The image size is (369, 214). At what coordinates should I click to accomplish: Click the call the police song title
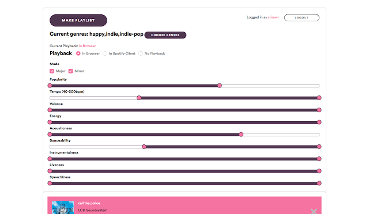[x=89, y=203]
